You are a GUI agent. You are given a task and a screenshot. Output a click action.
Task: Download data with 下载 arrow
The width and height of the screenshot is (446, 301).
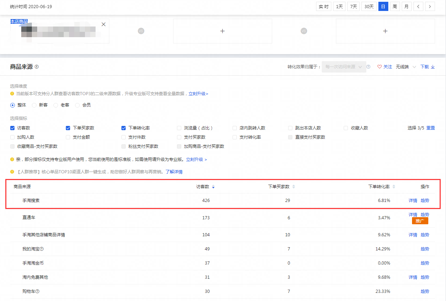point(427,66)
